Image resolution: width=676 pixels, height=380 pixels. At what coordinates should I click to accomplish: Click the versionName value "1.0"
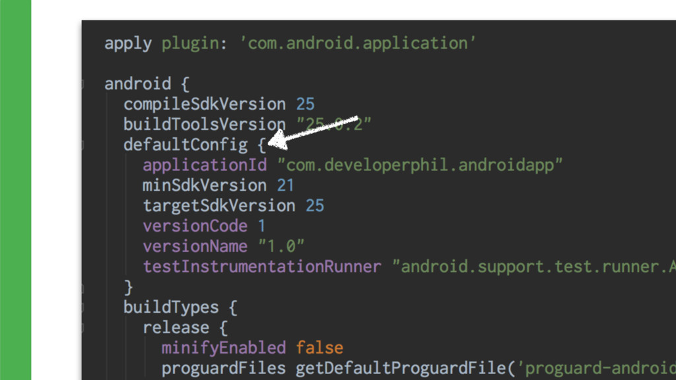pos(281,247)
